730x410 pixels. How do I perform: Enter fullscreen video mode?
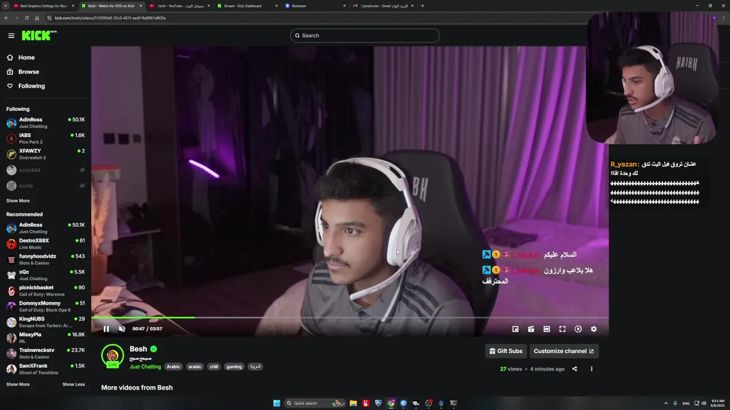(562, 329)
